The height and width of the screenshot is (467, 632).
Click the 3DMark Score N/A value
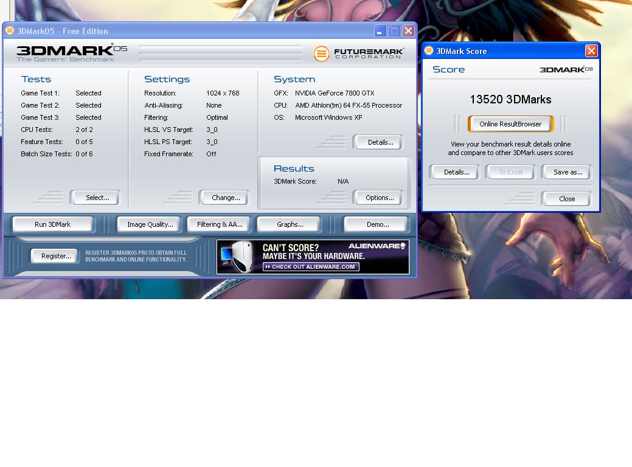click(x=343, y=181)
